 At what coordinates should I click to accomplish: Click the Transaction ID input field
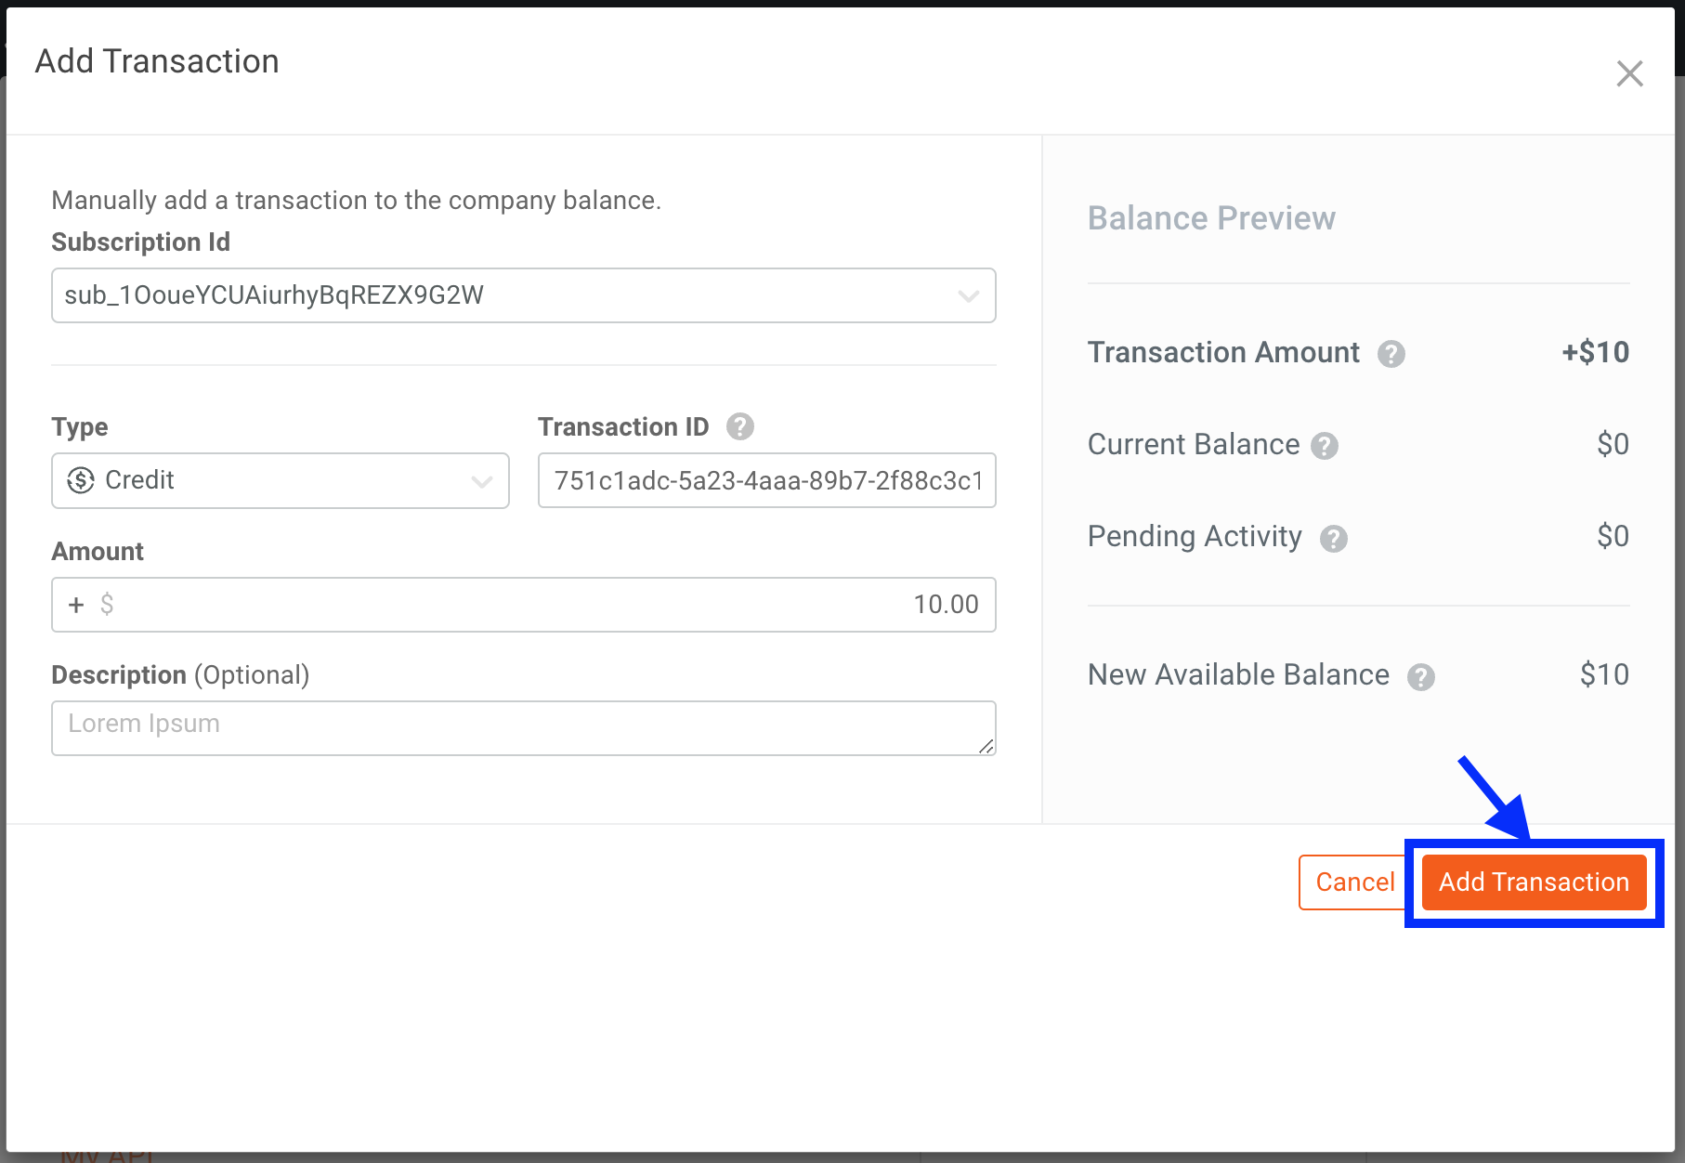(766, 480)
